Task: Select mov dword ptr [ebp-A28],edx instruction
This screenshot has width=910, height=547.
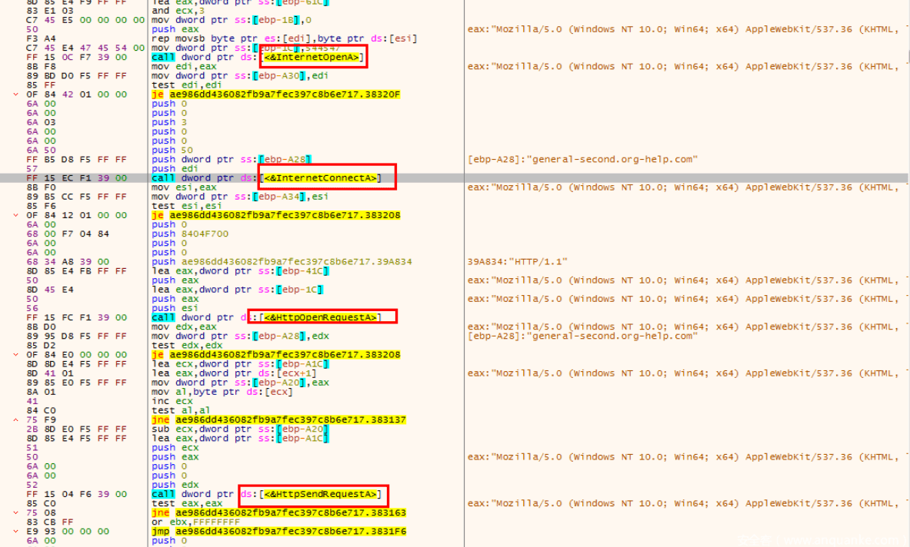Action: click(240, 336)
